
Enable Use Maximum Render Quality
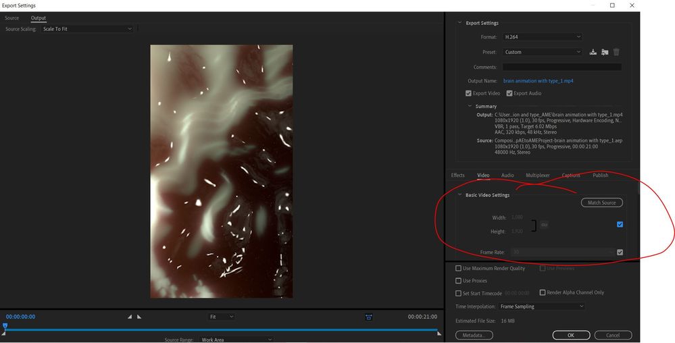click(x=459, y=268)
